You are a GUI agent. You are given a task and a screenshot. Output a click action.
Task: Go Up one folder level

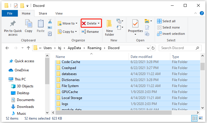pyautogui.click(x=28, y=48)
